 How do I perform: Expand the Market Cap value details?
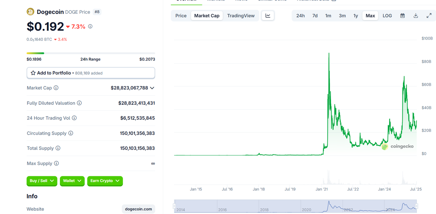pos(152,88)
